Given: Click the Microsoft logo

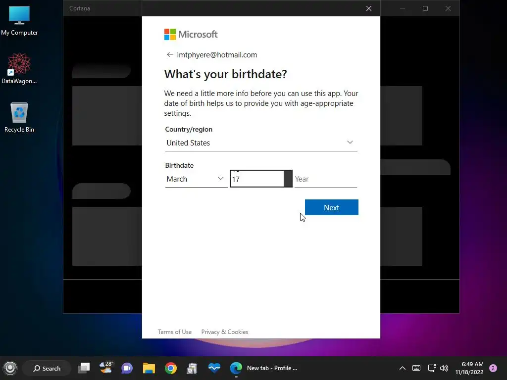Looking at the screenshot, I should pos(191,34).
